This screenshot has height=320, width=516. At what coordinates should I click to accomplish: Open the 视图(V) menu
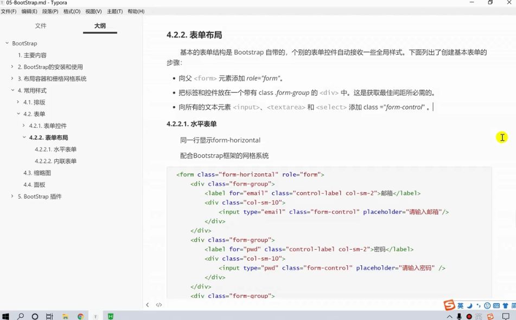[93, 11]
